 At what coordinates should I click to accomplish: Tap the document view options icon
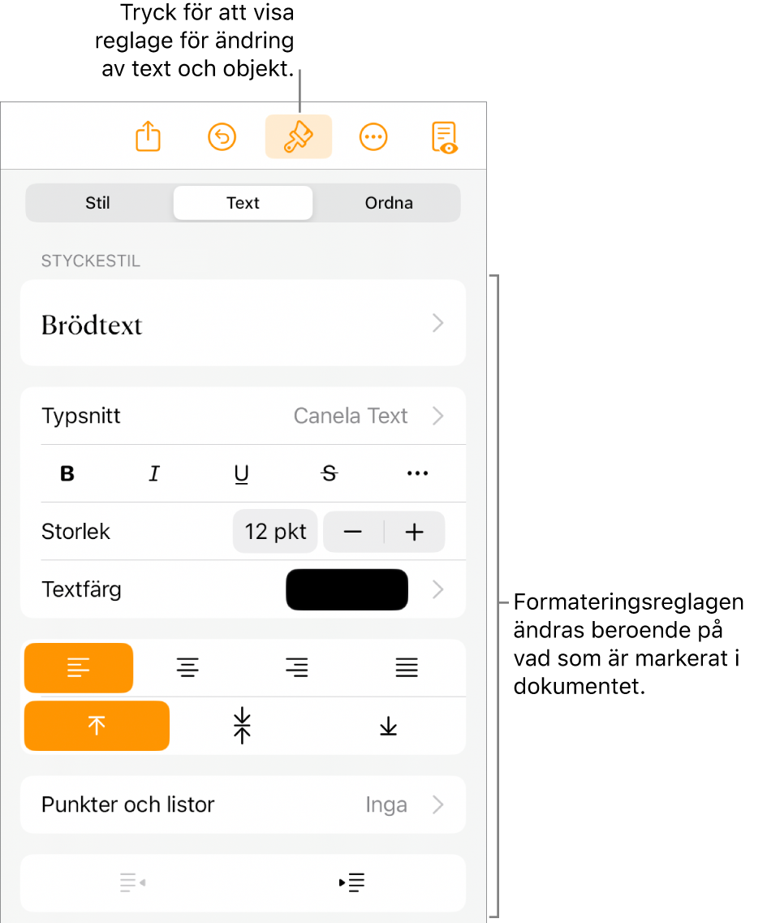445,137
